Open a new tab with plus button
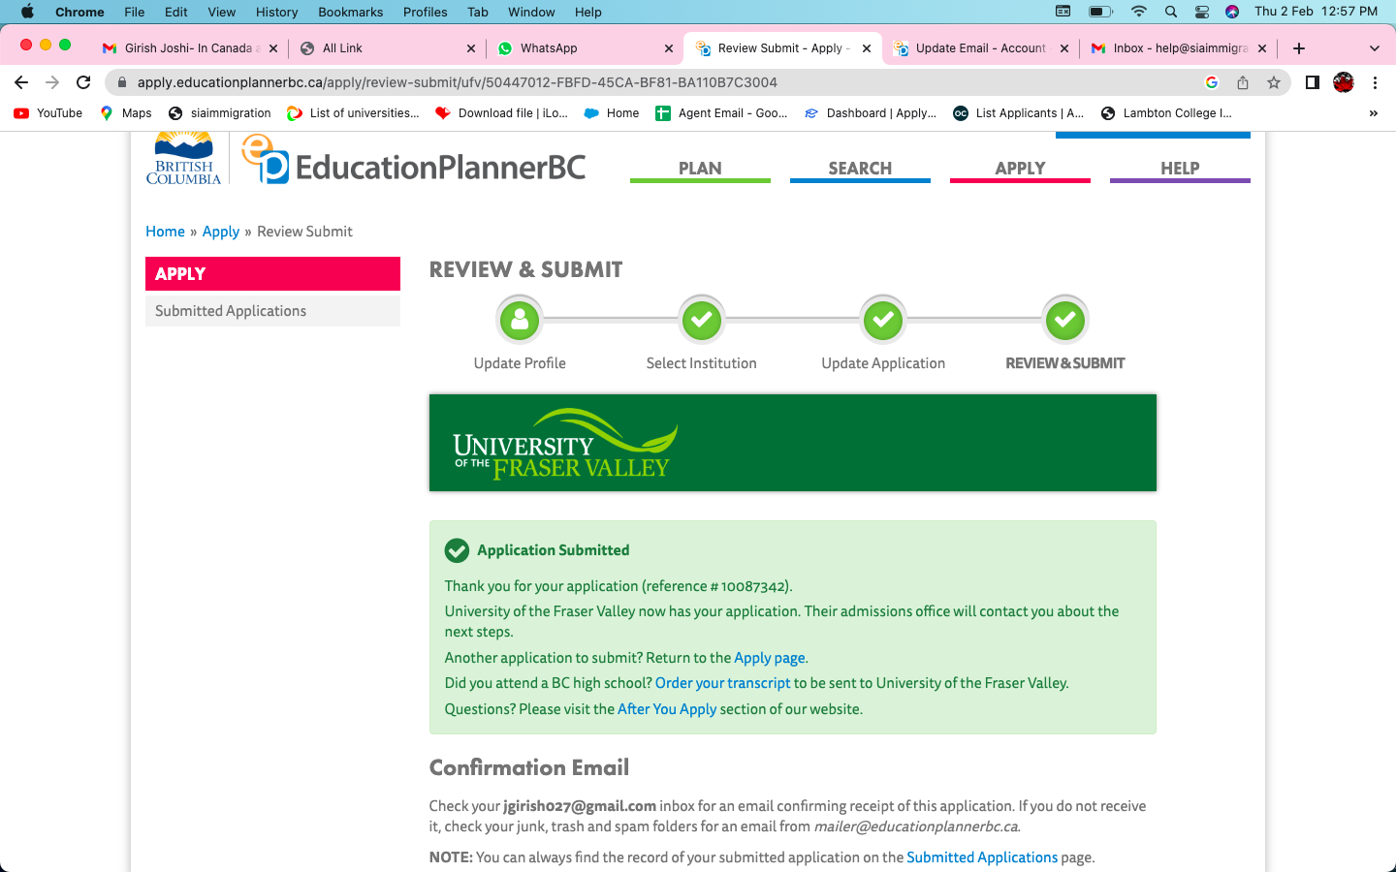Screen dimensions: 1396x872 (x=1299, y=47)
